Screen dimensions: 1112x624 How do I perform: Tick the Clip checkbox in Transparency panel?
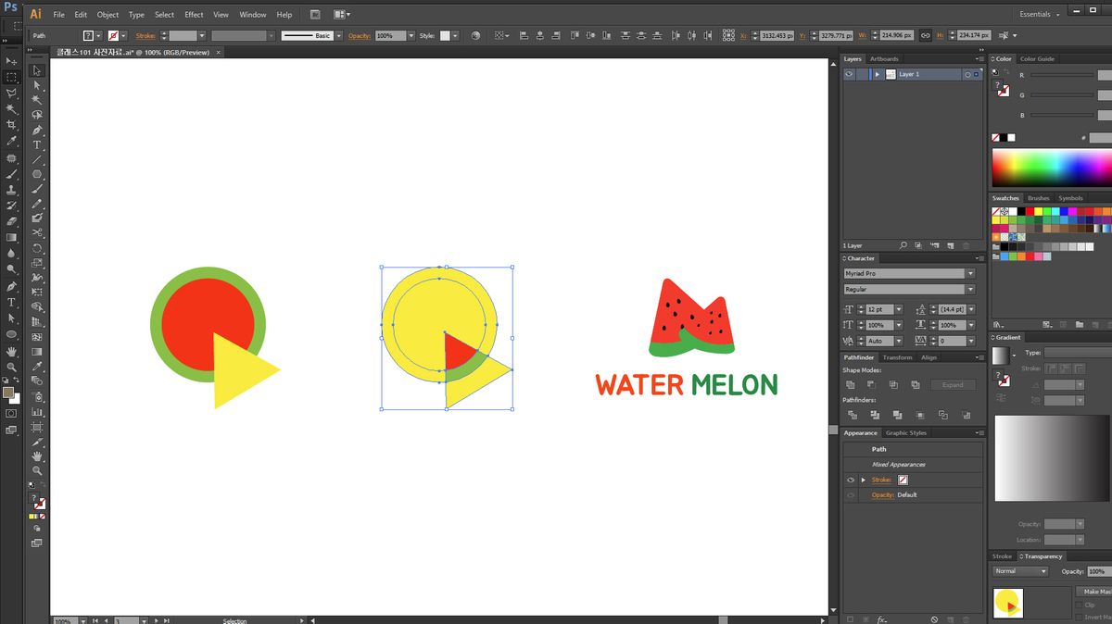point(1079,605)
